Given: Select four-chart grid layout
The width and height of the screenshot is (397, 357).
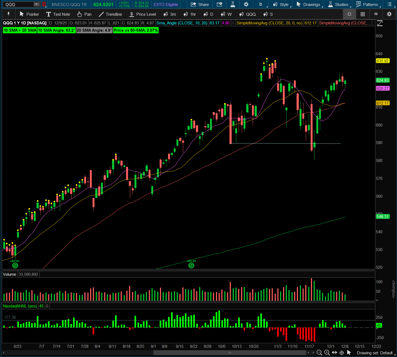Looking at the screenshot, I should [x=363, y=14].
